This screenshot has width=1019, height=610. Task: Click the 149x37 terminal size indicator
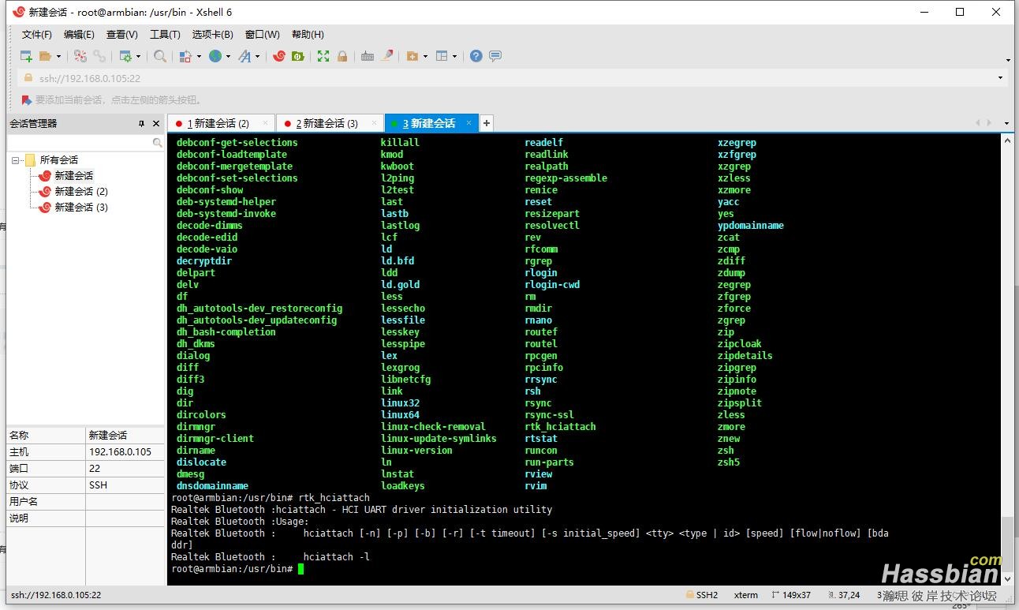(x=791, y=595)
